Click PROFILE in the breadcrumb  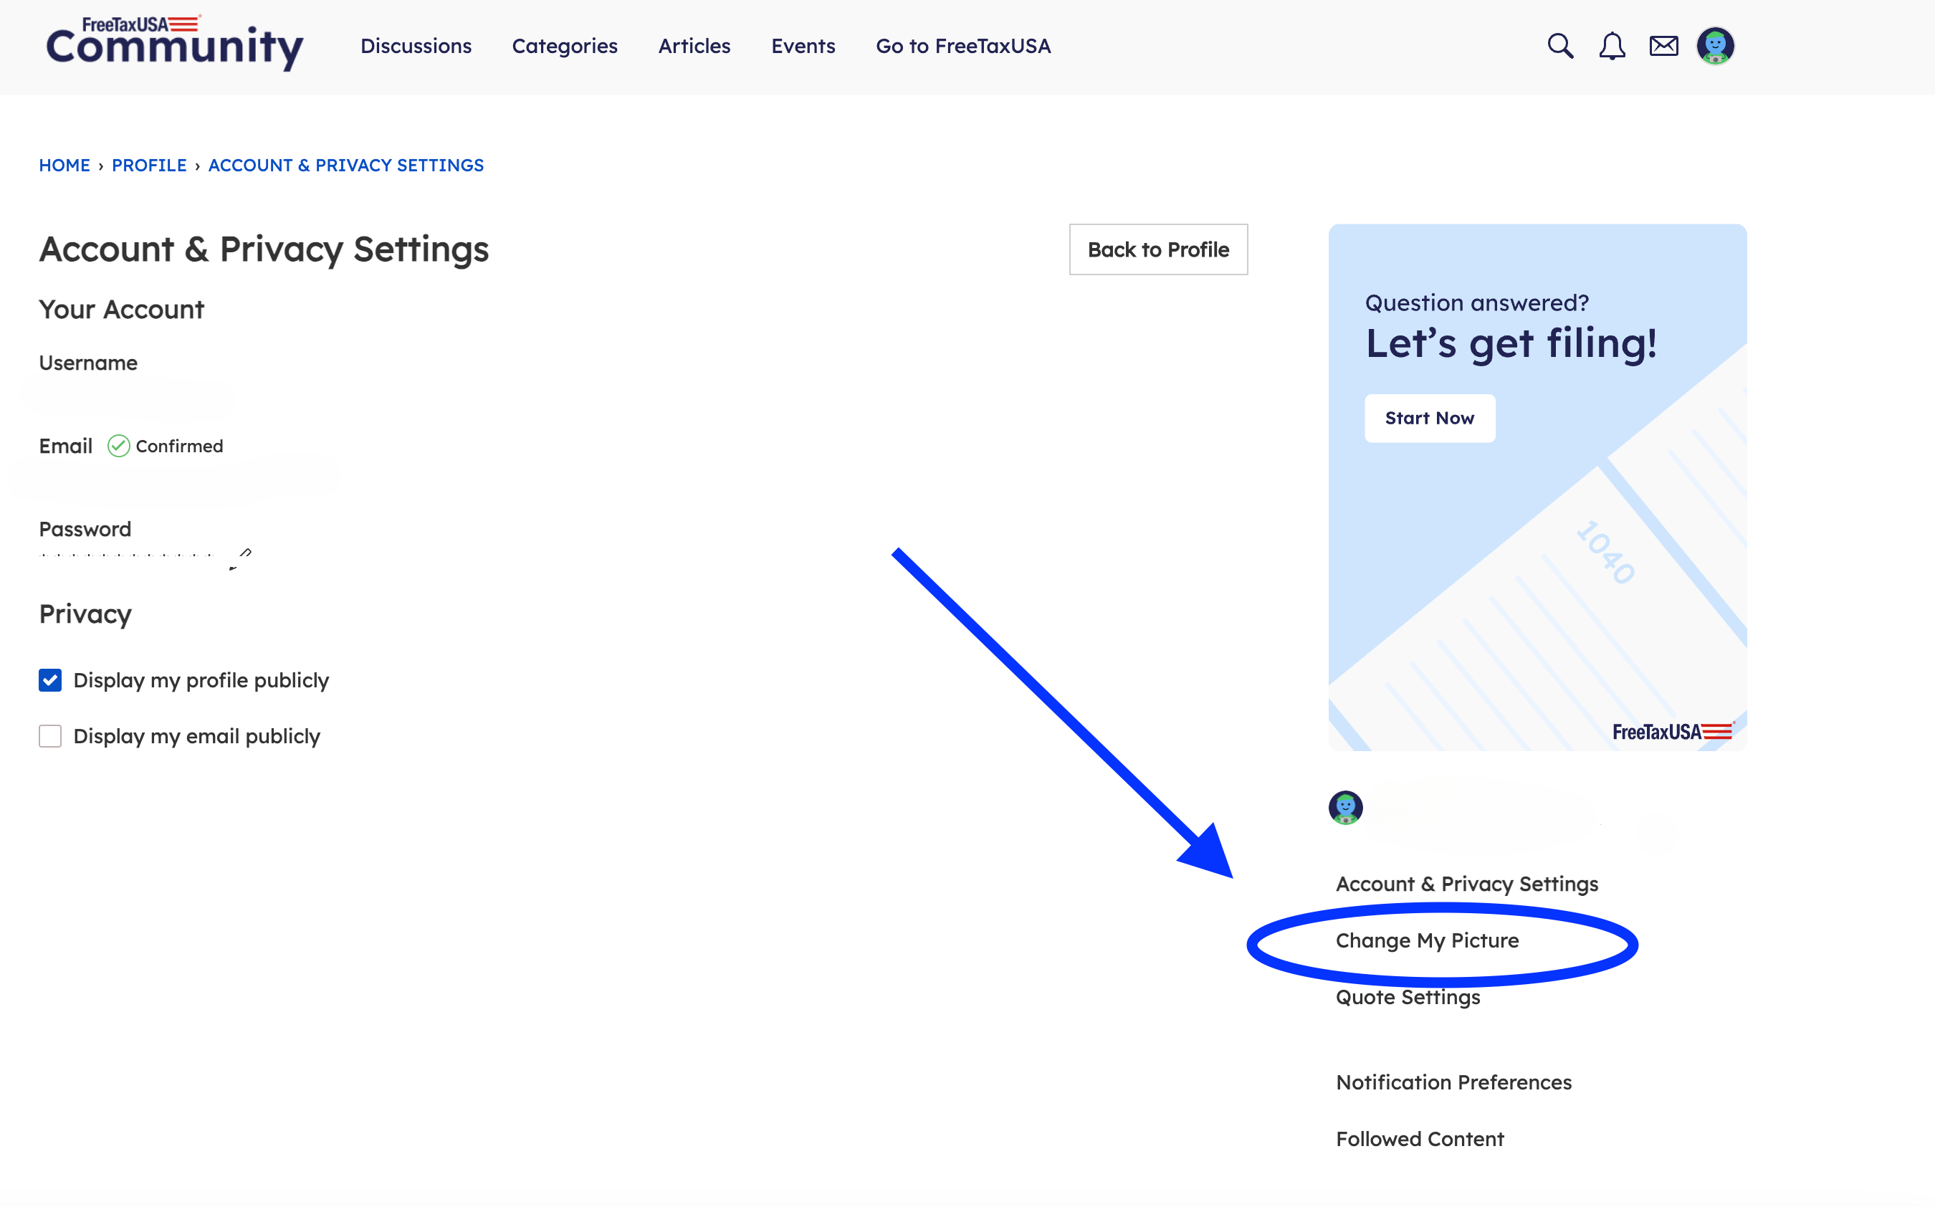[x=149, y=166]
